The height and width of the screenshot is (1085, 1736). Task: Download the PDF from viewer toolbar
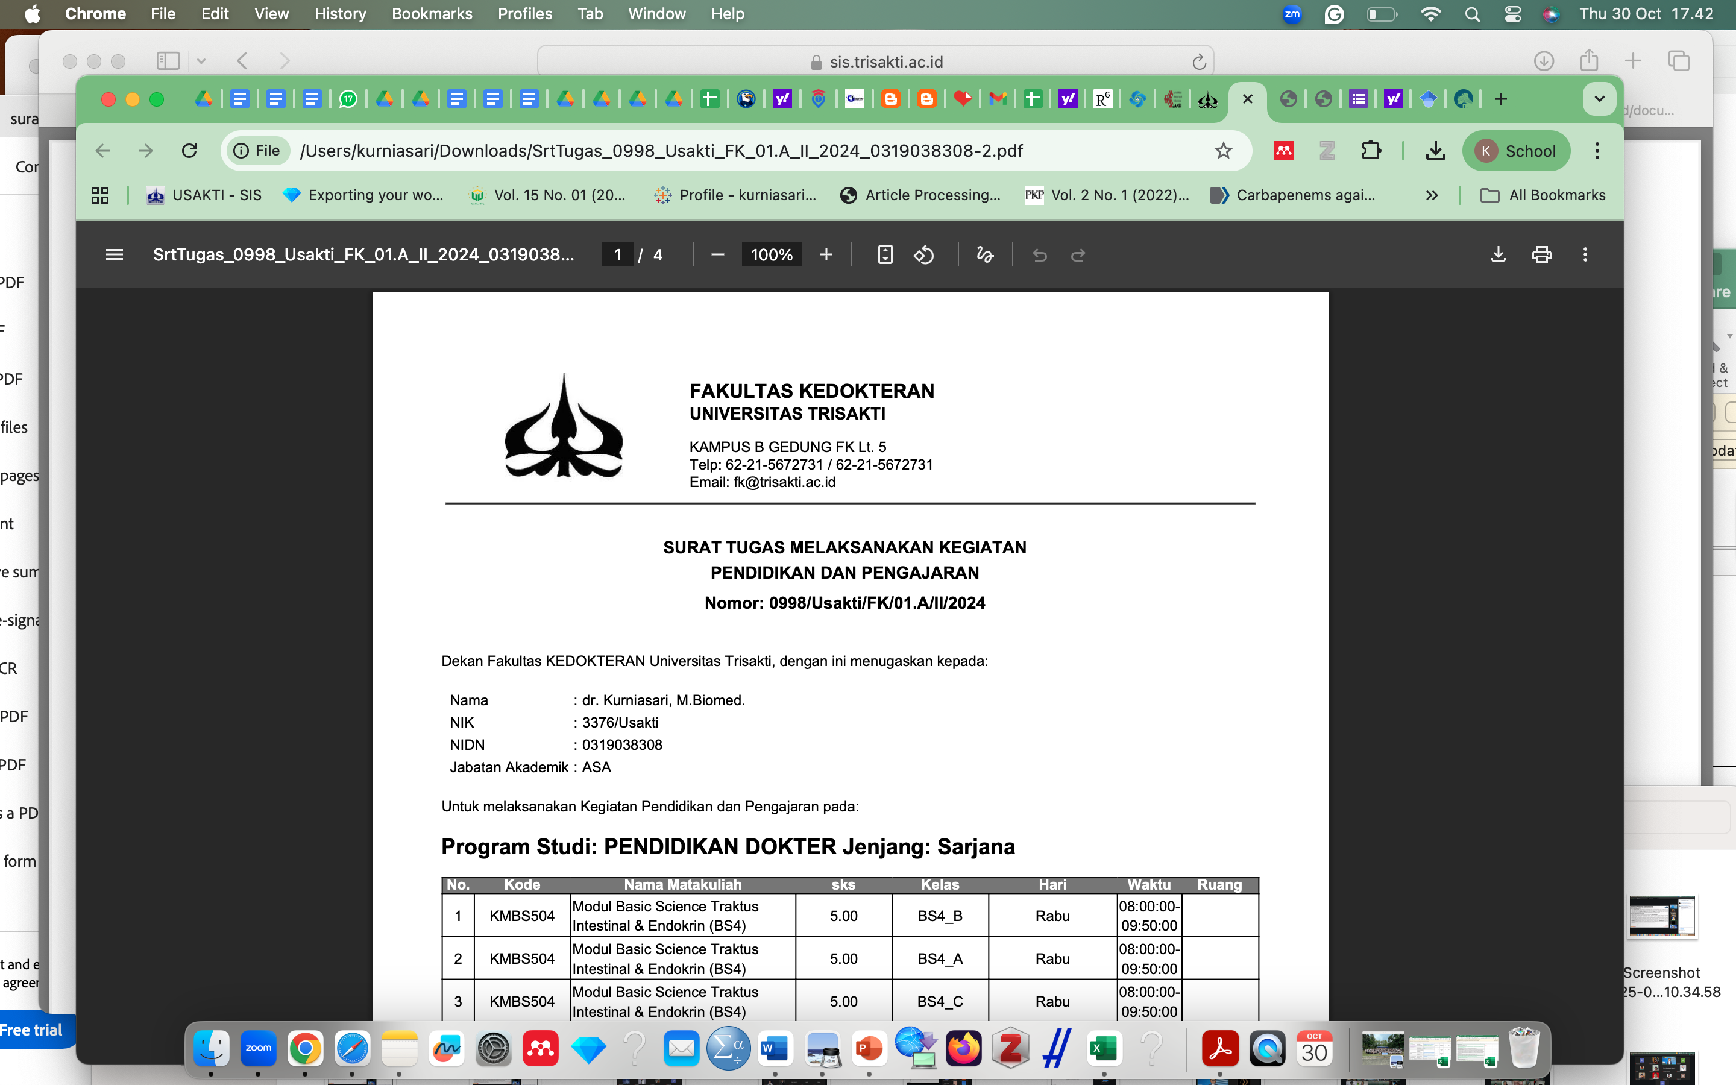point(1498,255)
